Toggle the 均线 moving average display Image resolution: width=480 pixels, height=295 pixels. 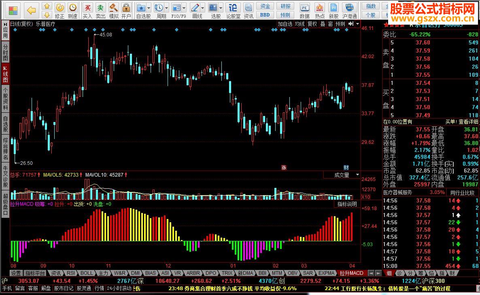(299, 24)
